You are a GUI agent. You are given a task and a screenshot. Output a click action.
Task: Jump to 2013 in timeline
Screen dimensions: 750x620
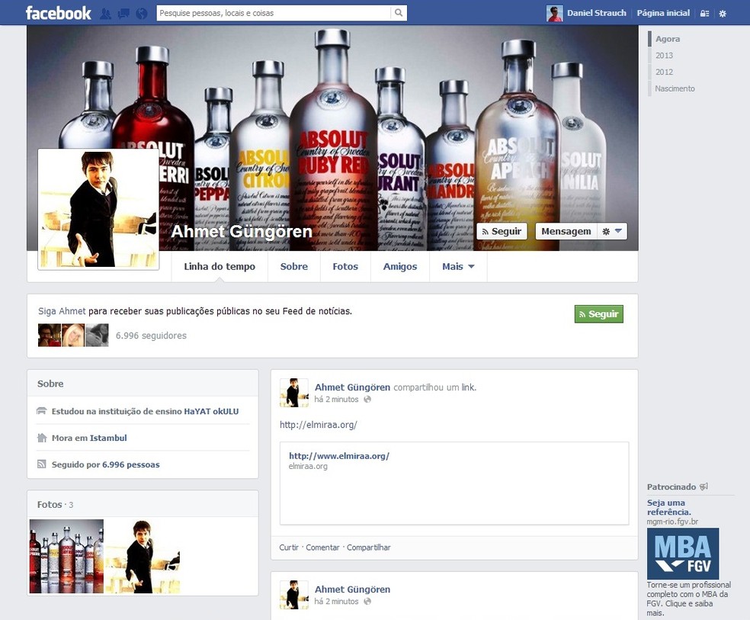click(x=664, y=56)
